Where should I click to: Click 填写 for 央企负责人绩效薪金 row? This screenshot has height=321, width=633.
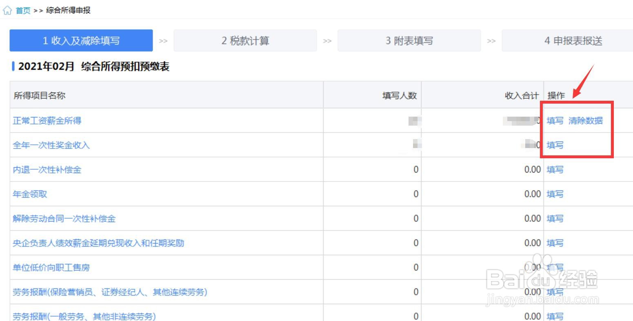click(x=555, y=243)
